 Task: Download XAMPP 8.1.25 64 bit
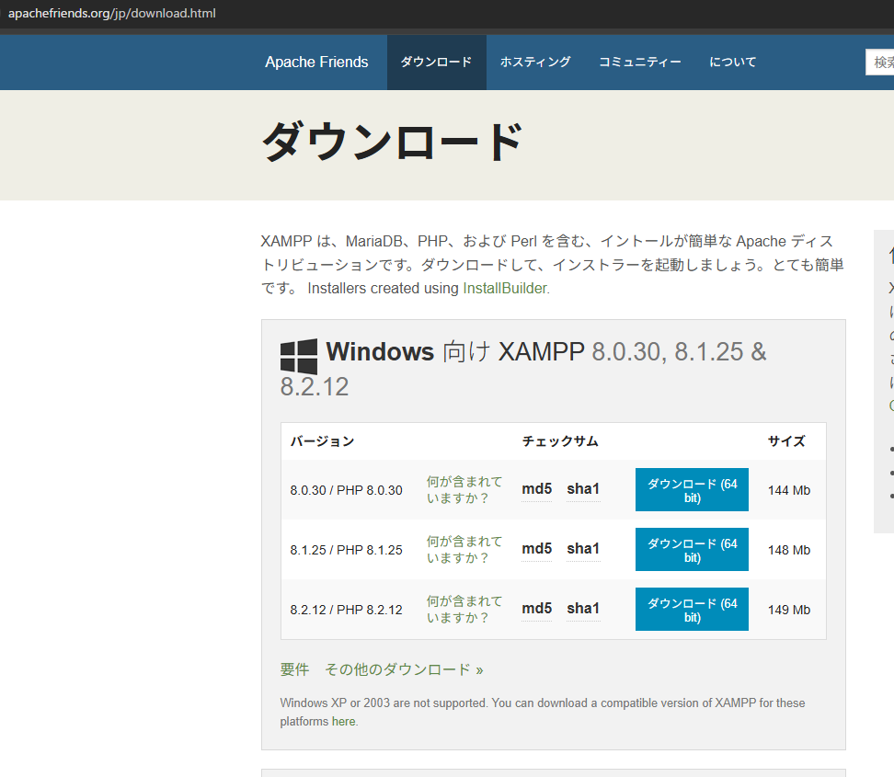692,550
